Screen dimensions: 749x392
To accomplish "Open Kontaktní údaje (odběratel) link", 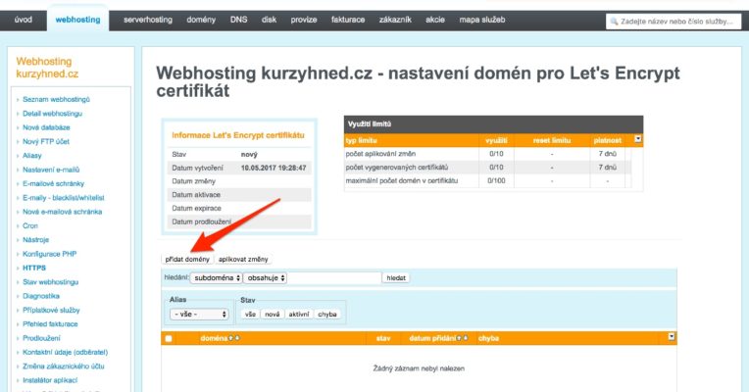I will click(66, 353).
